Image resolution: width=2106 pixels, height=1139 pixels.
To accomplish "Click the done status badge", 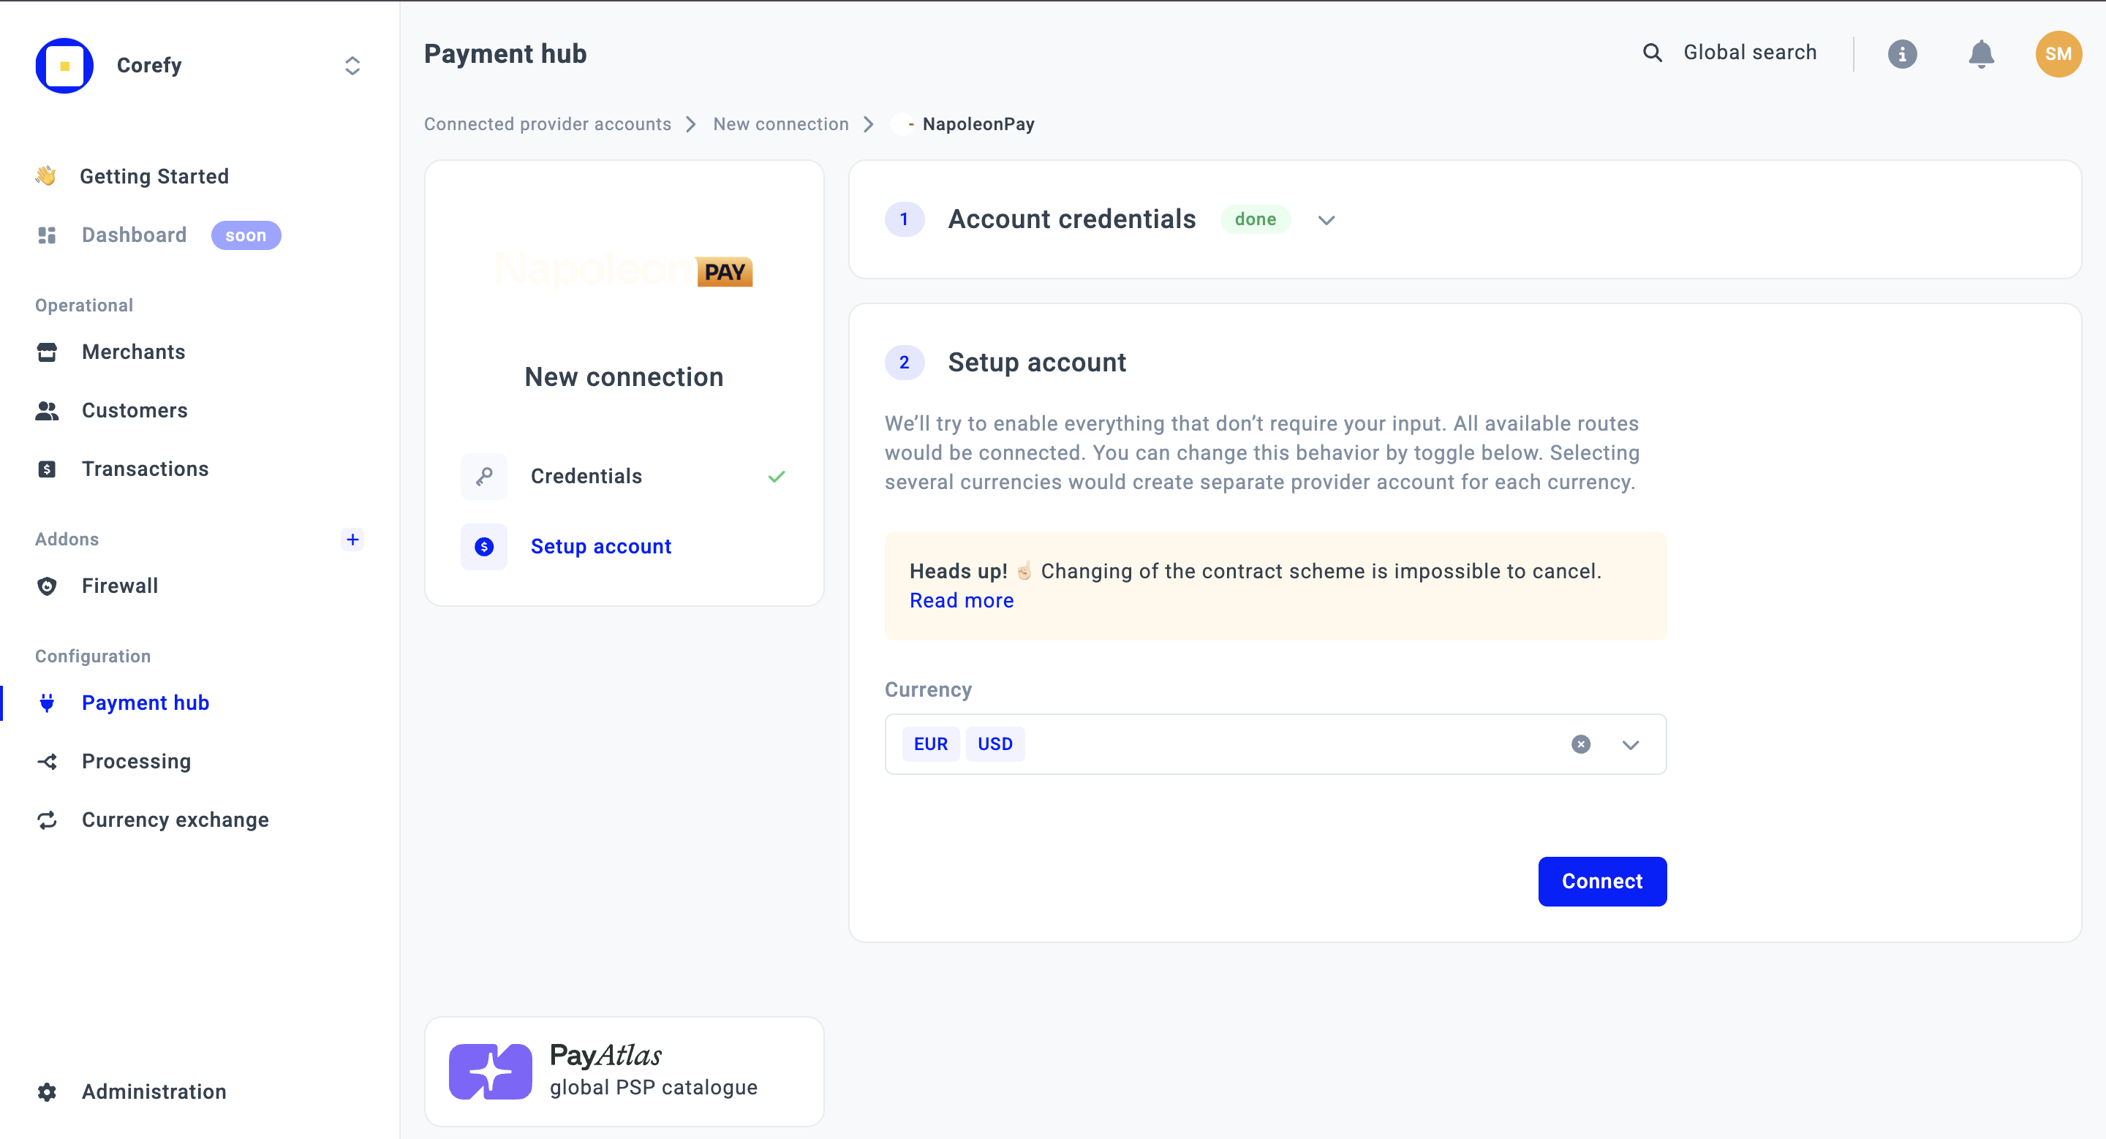I will click(x=1255, y=219).
